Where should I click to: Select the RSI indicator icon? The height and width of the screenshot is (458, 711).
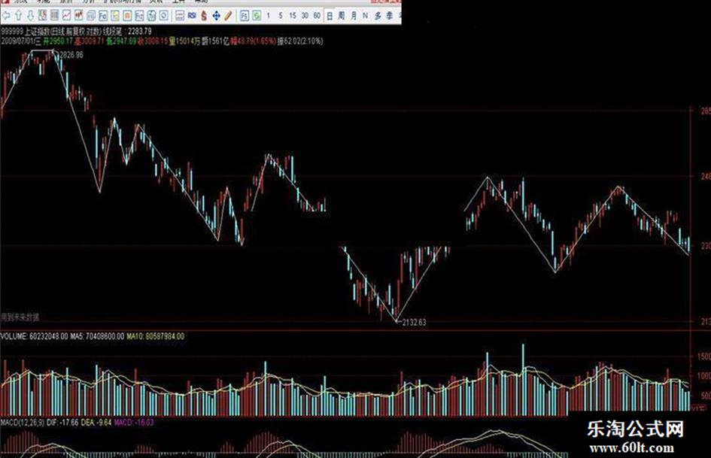192,16
